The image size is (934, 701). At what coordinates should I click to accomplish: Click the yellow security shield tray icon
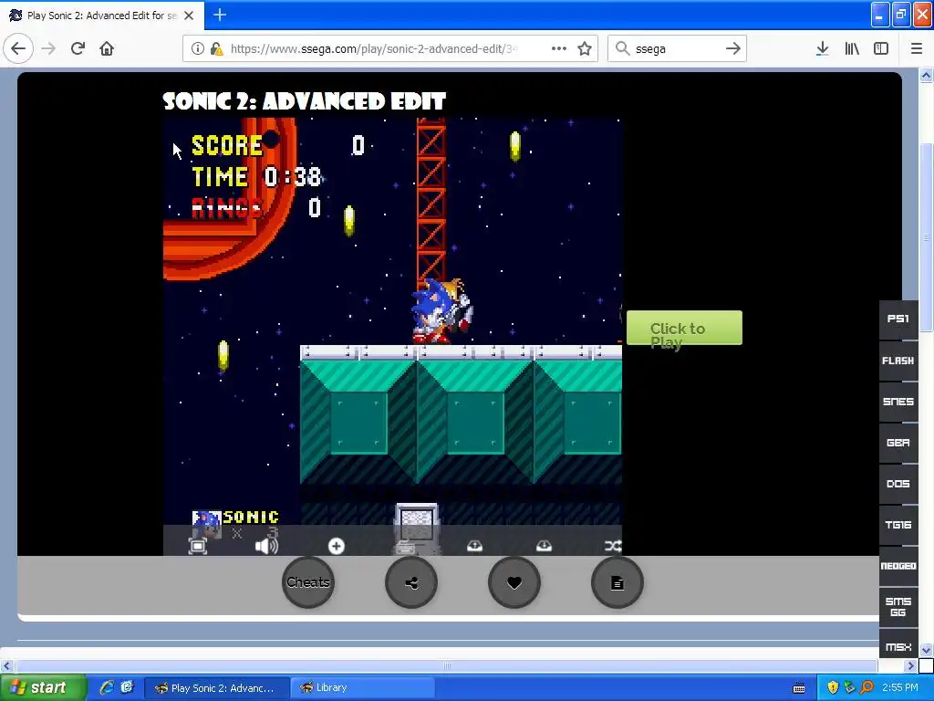pos(833,688)
